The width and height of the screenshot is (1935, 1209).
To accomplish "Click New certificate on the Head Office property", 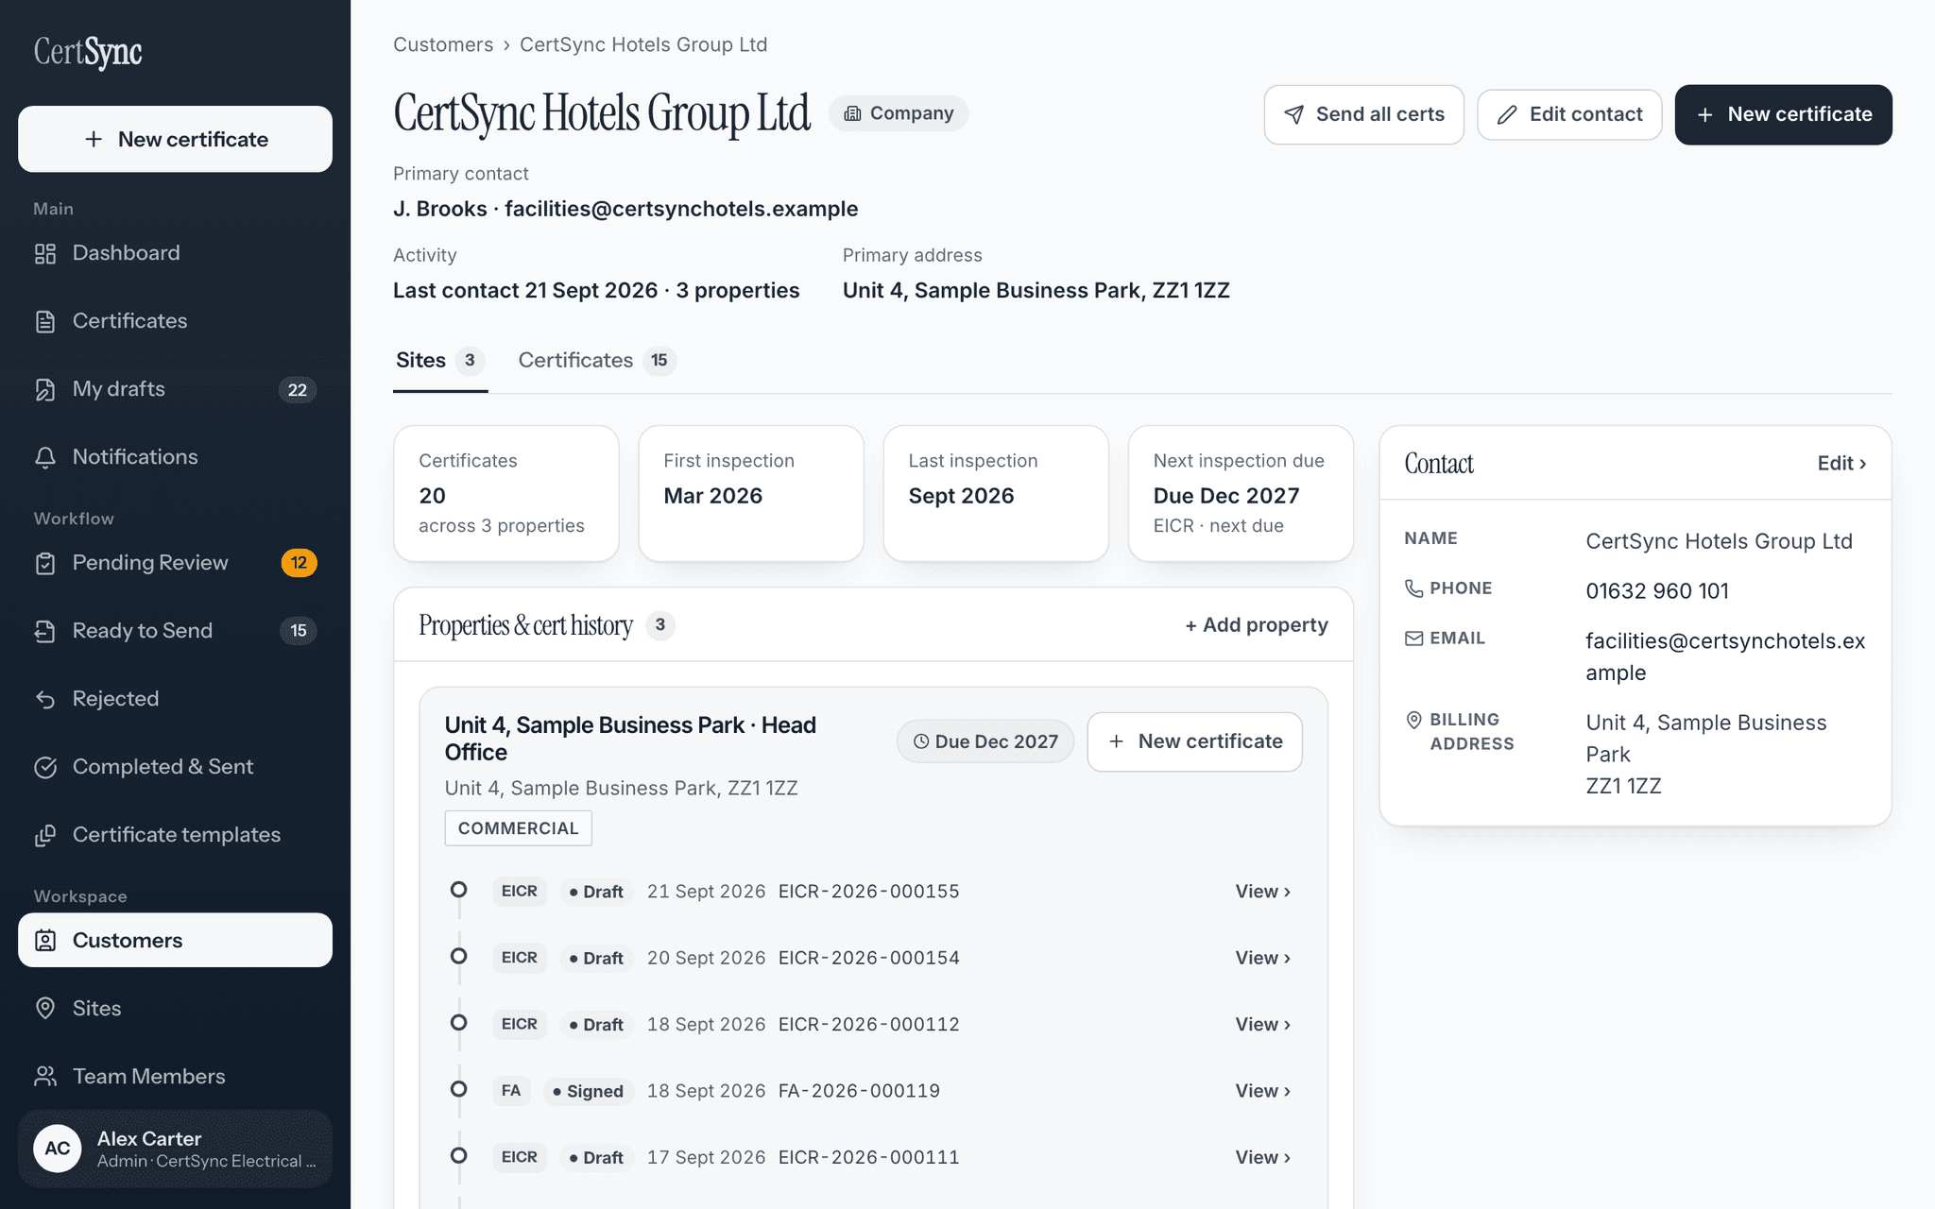I will pos(1194,741).
